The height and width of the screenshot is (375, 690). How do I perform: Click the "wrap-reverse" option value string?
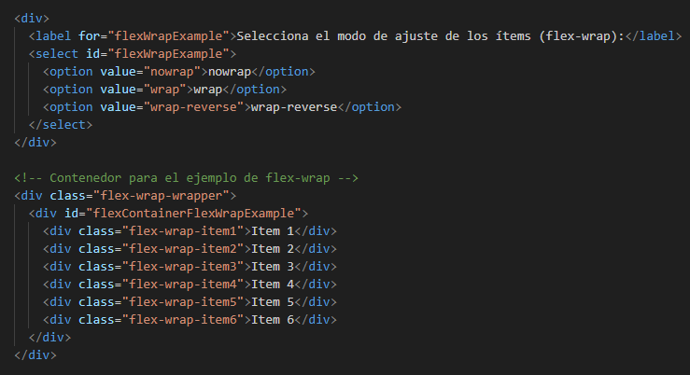(x=196, y=107)
